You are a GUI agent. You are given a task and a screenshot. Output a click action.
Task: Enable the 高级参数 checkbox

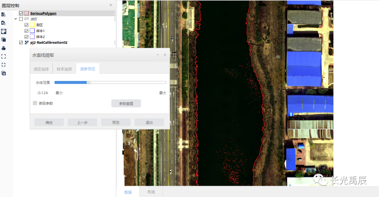point(35,103)
